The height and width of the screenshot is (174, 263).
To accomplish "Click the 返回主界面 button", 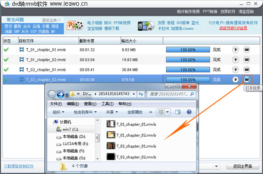I will click(x=242, y=166).
